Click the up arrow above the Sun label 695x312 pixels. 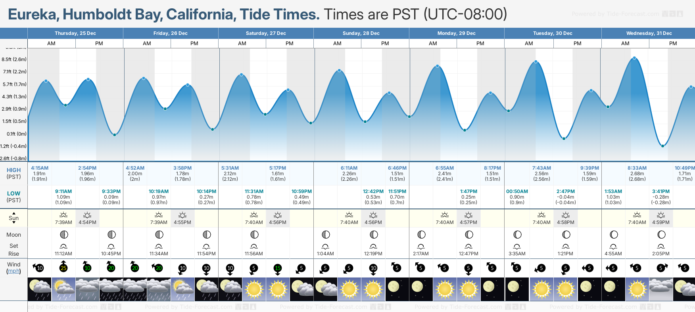pyautogui.click(x=14, y=213)
